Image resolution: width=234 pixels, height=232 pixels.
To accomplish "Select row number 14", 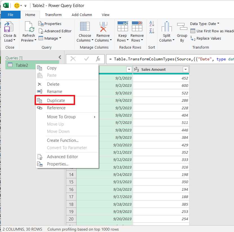I will coord(71,174).
